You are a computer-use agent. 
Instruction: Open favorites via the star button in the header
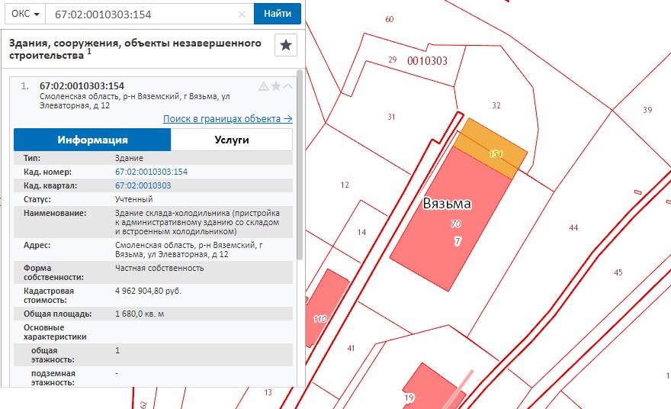286,45
